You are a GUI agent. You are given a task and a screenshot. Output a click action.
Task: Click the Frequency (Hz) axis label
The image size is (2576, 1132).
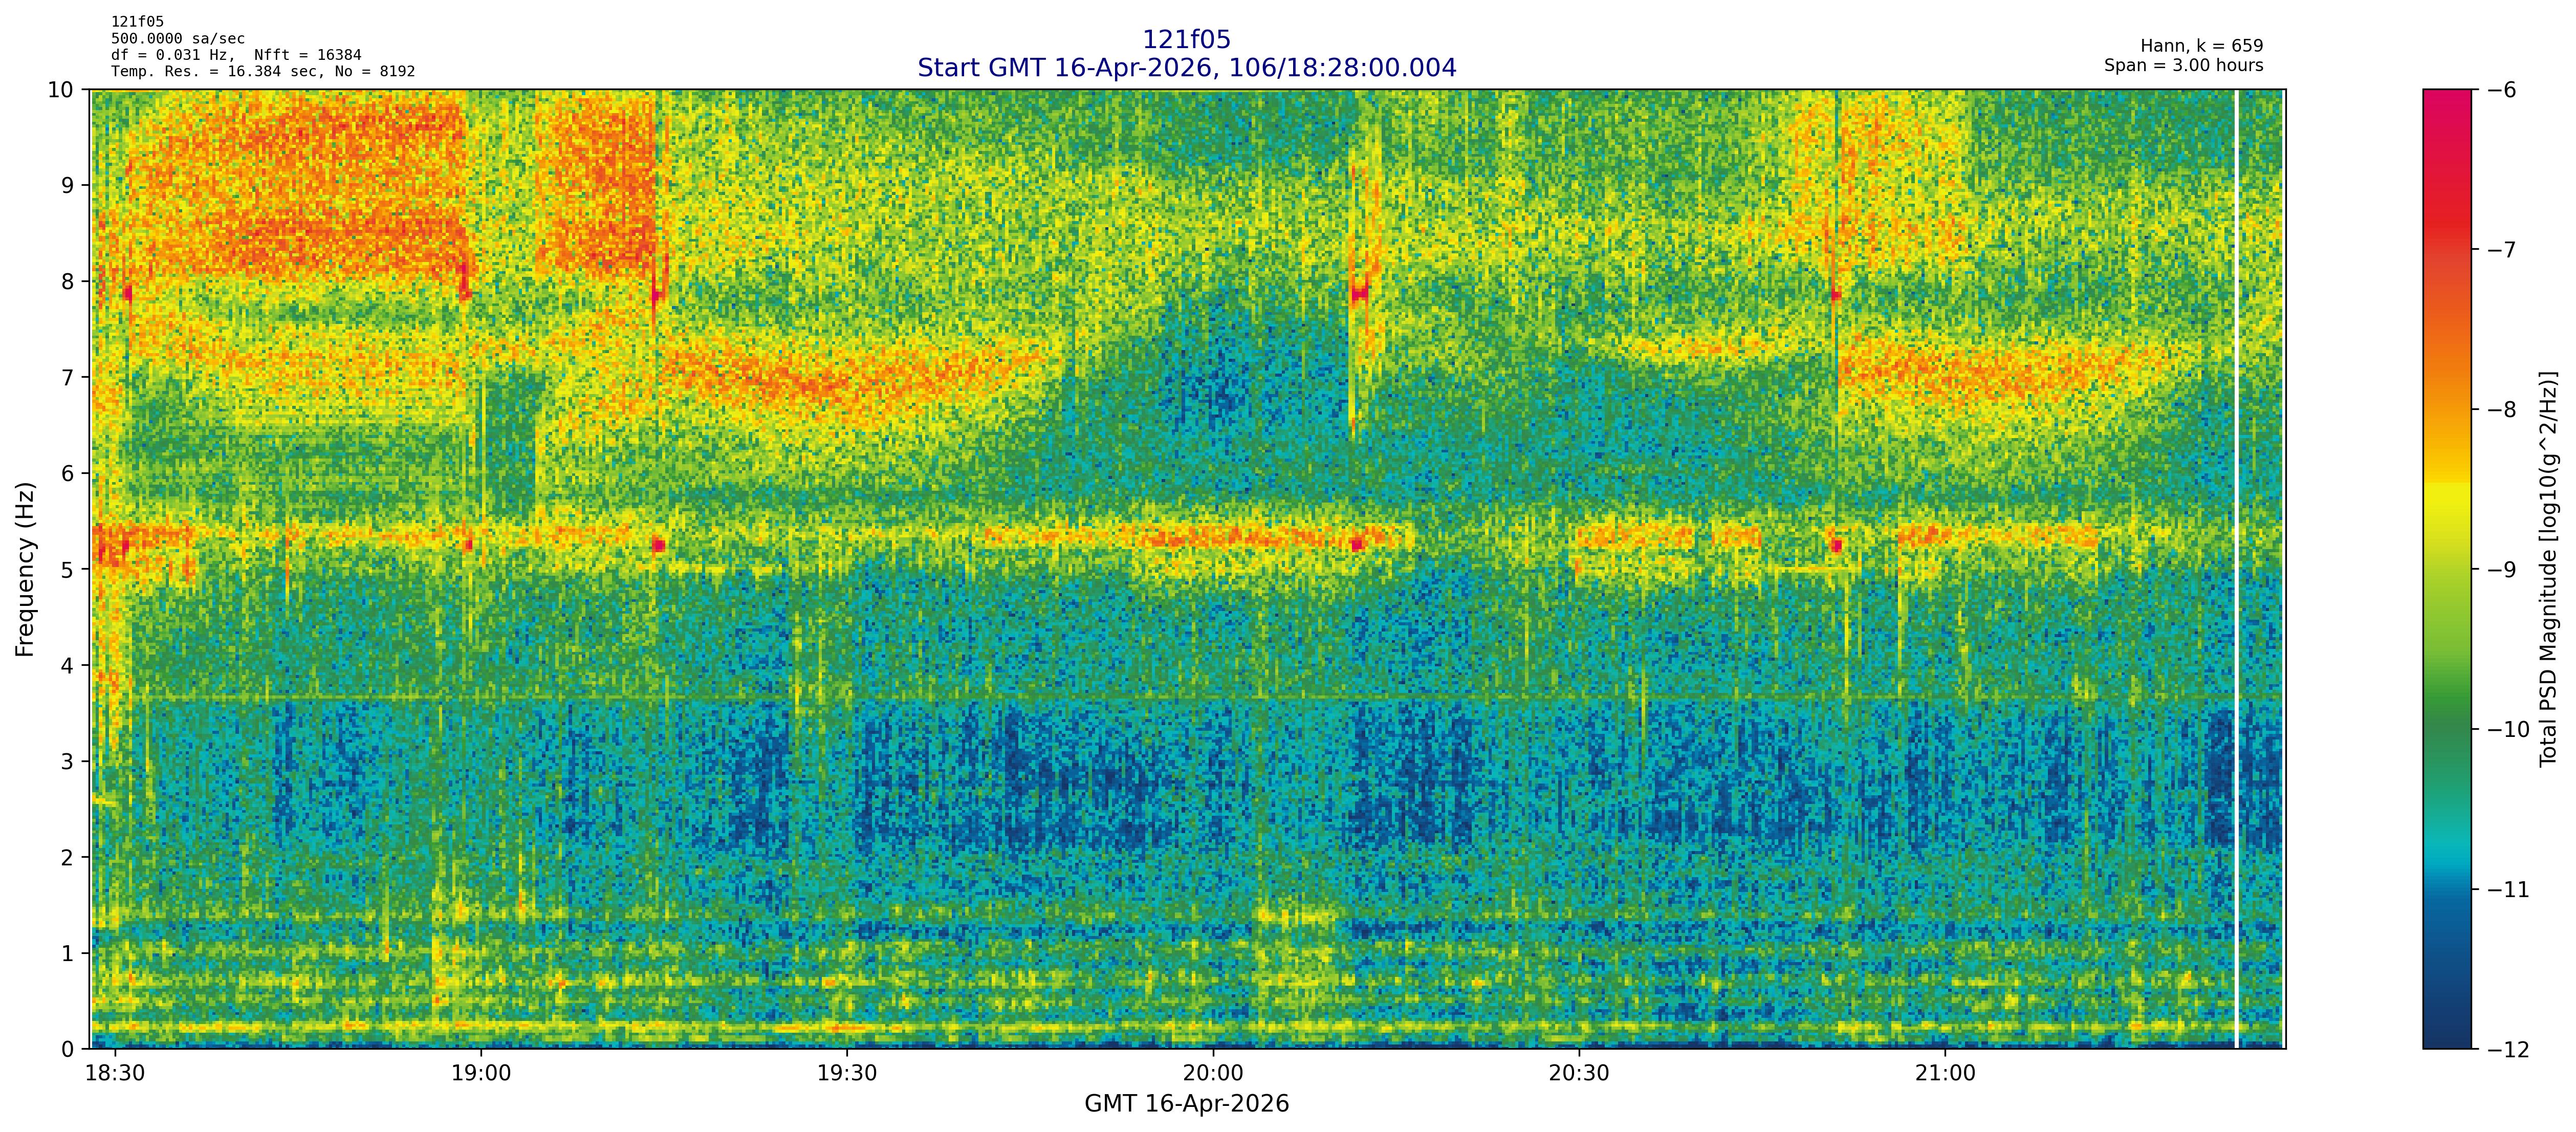click(x=26, y=569)
